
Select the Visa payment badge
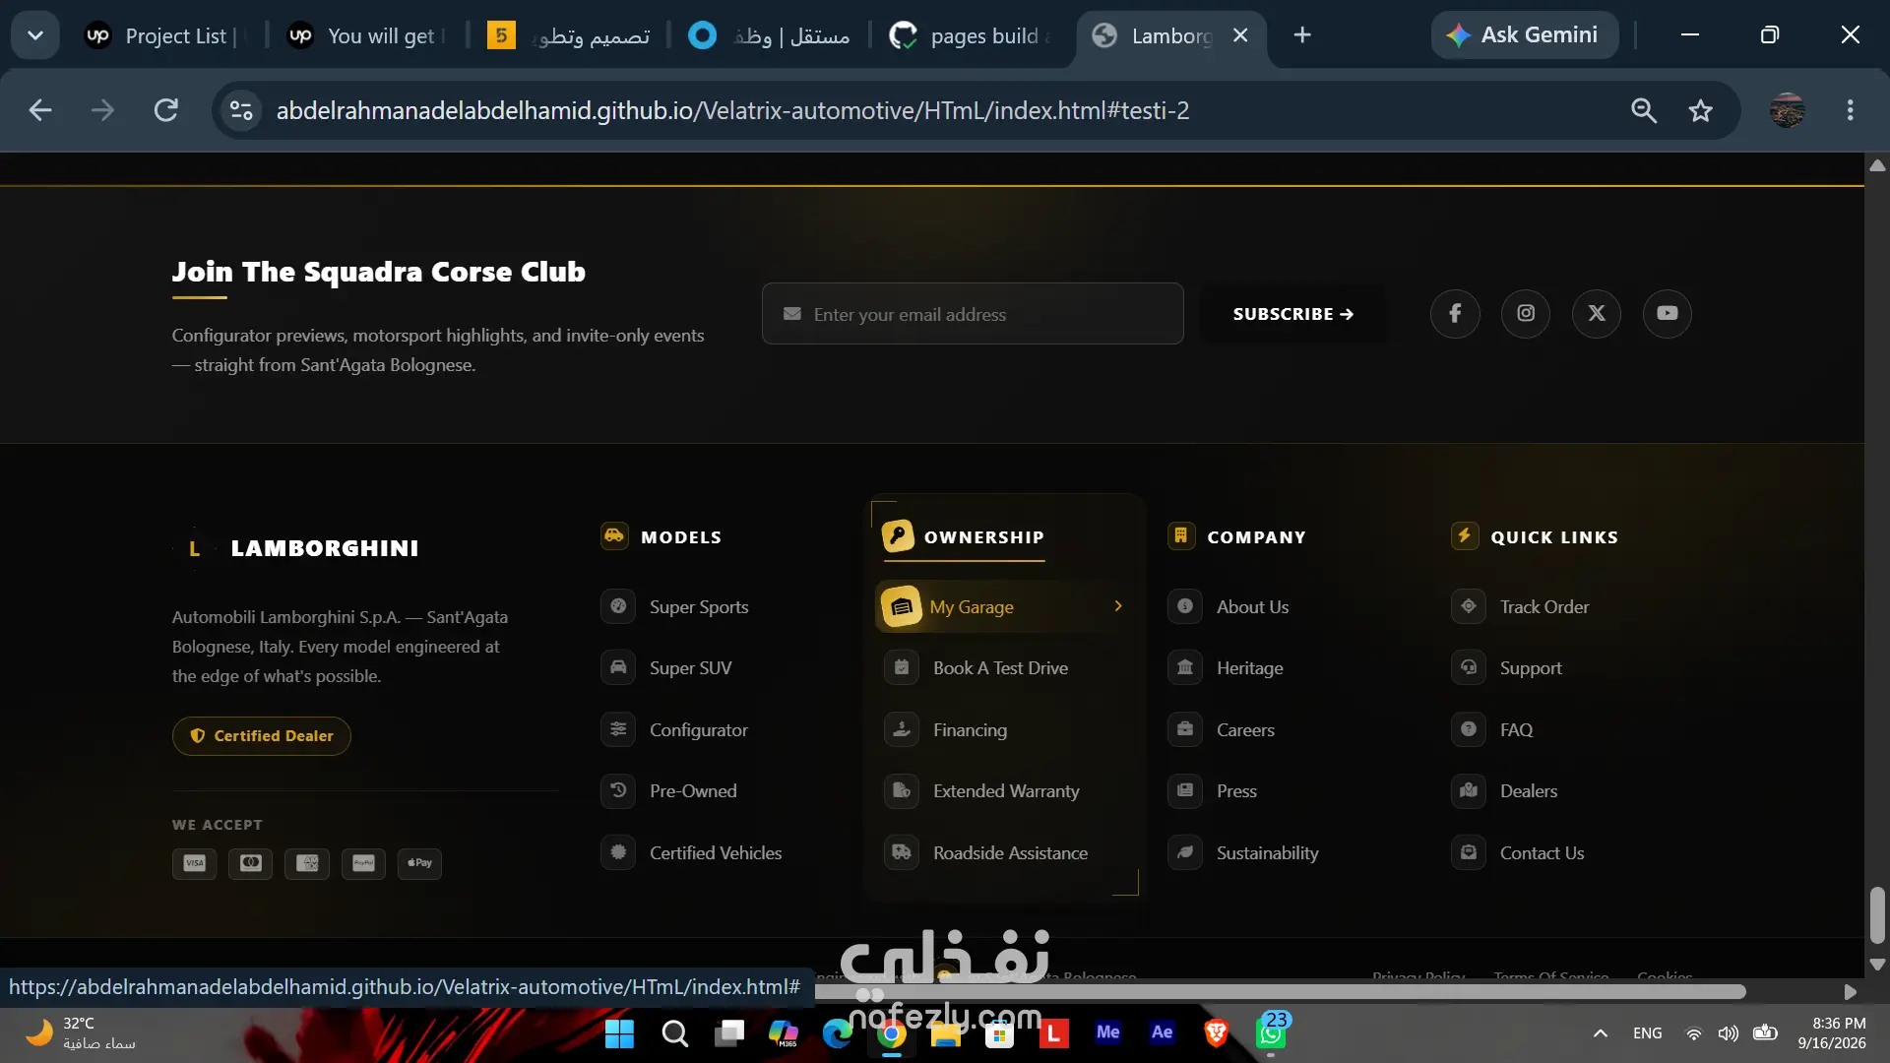point(194,863)
